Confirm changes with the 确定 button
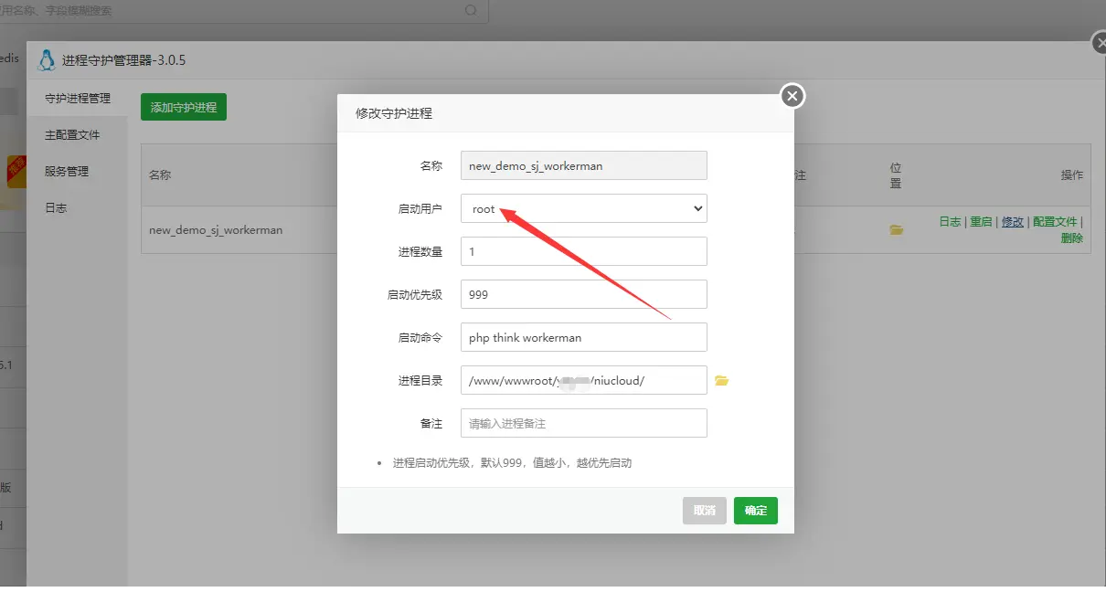This screenshot has height=592, width=1106. click(x=755, y=511)
